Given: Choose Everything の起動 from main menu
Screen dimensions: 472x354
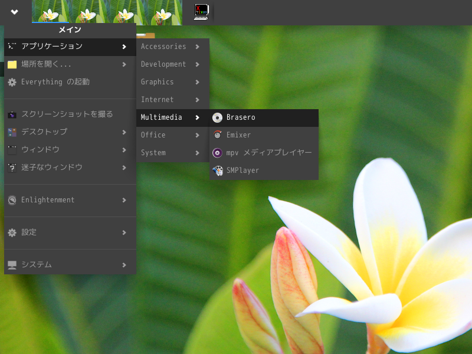Looking at the screenshot, I should pos(70,82).
